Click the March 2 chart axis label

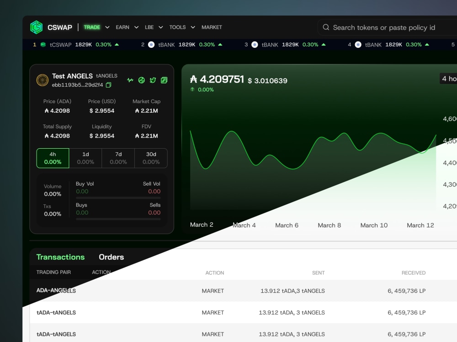point(202,225)
